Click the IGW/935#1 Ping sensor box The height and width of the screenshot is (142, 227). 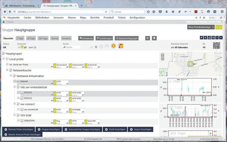[61, 122]
